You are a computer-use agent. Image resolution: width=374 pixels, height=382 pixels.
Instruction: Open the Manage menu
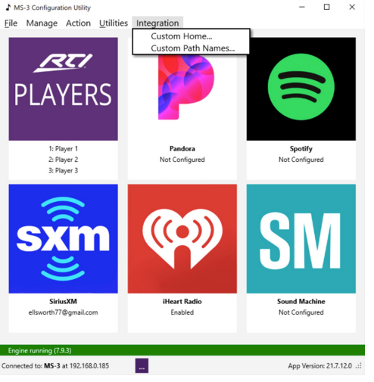point(42,23)
